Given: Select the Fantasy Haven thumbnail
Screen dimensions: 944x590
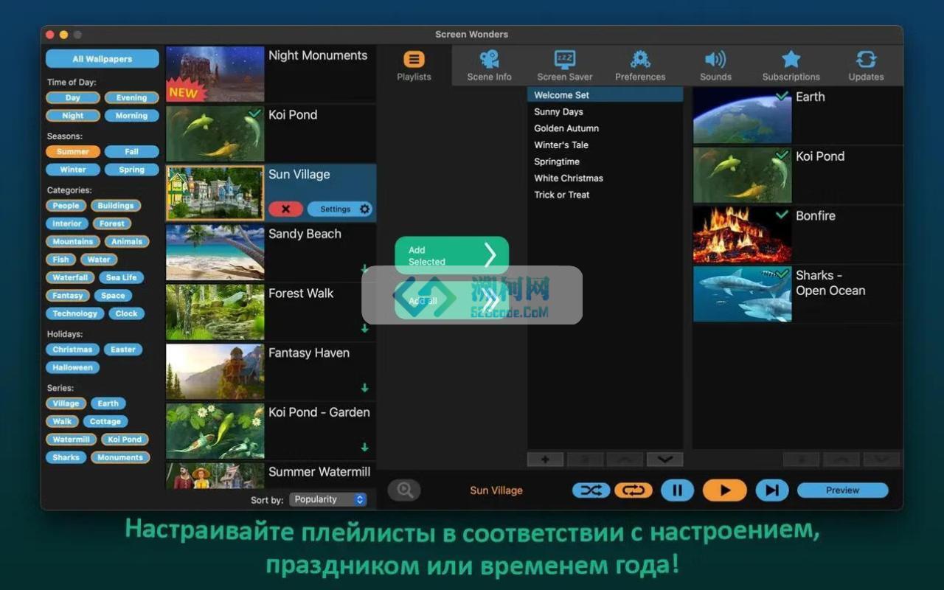Looking at the screenshot, I should coord(215,372).
